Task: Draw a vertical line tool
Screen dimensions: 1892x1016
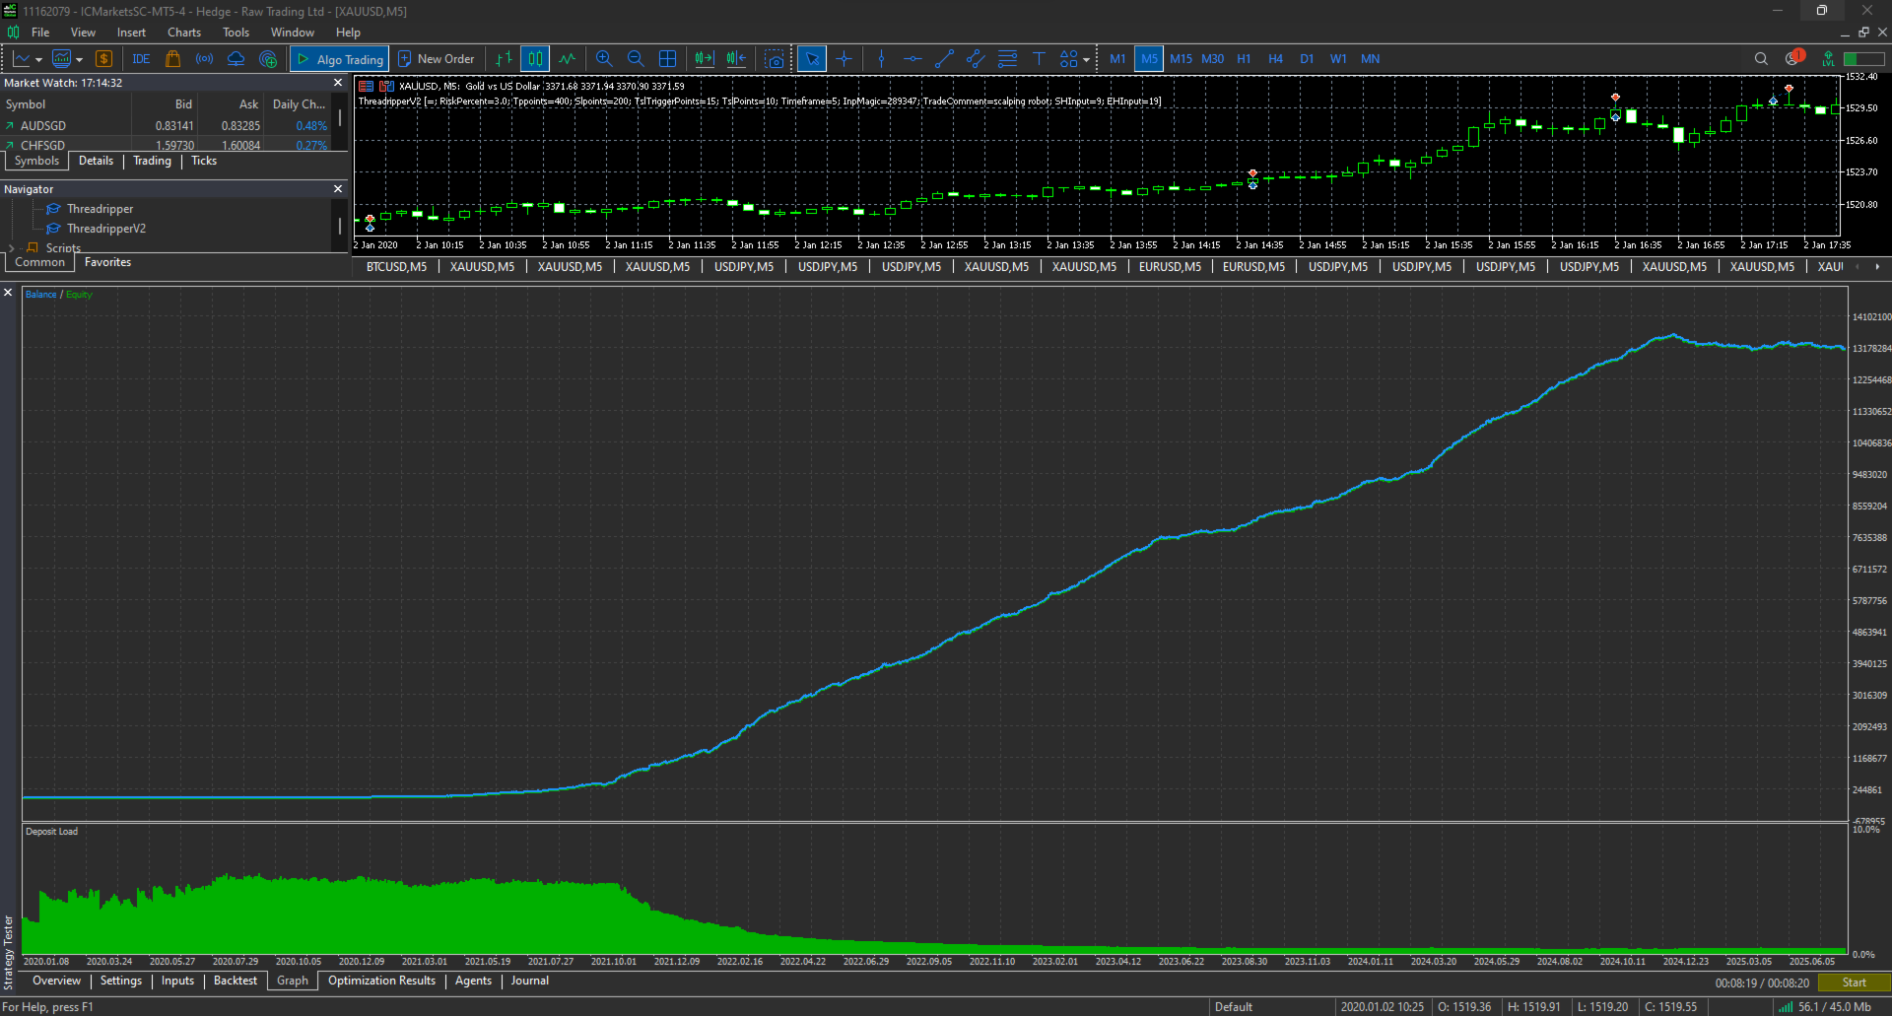Action: pyautogui.click(x=881, y=59)
